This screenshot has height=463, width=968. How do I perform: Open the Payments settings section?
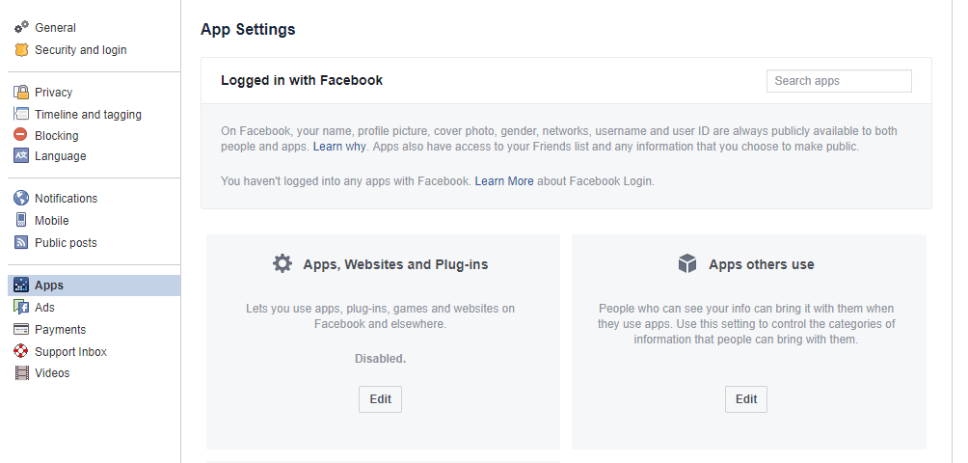(60, 330)
